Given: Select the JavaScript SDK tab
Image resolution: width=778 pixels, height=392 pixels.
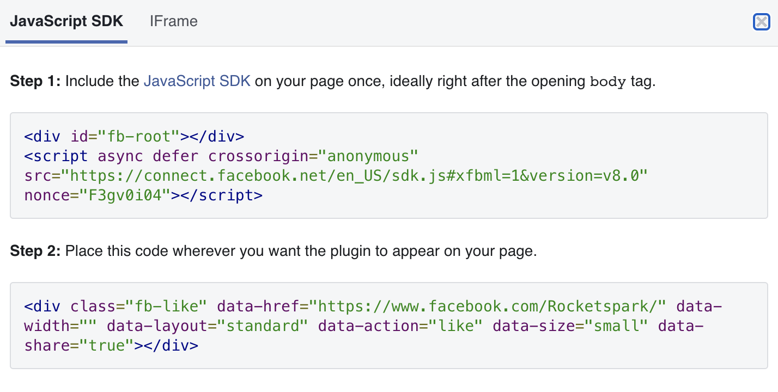Looking at the screenshot, I should (66, 21).
